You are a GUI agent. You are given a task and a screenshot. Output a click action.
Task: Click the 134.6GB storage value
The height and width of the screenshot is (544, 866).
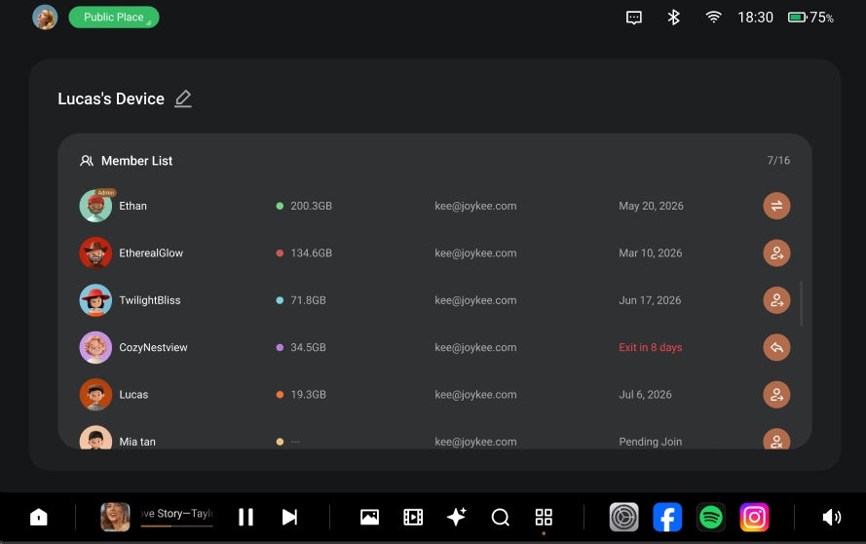click(x=311, y=253)
